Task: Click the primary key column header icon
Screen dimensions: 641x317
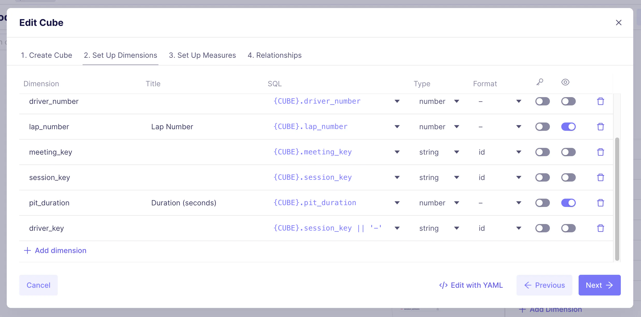Action: click(540, 82)
